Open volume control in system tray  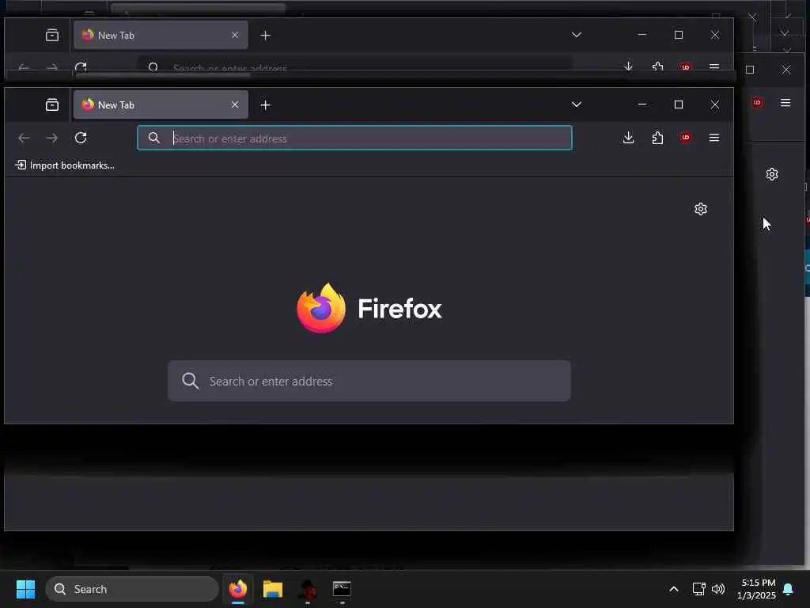[718, 589]
